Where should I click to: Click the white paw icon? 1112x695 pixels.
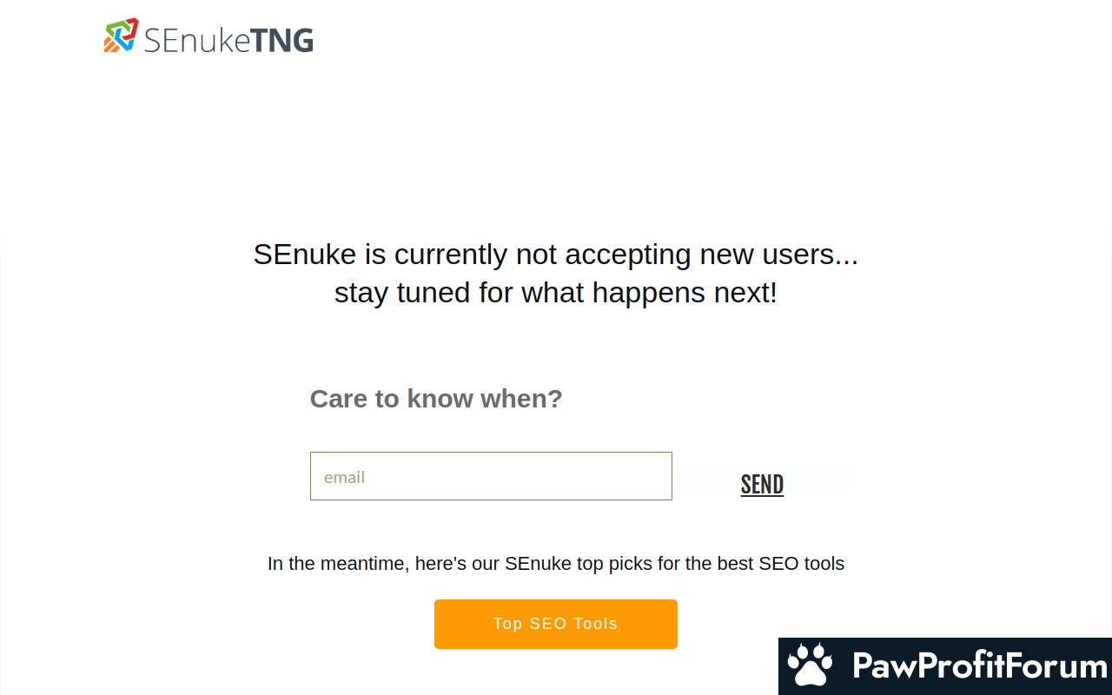click(810, 666)
